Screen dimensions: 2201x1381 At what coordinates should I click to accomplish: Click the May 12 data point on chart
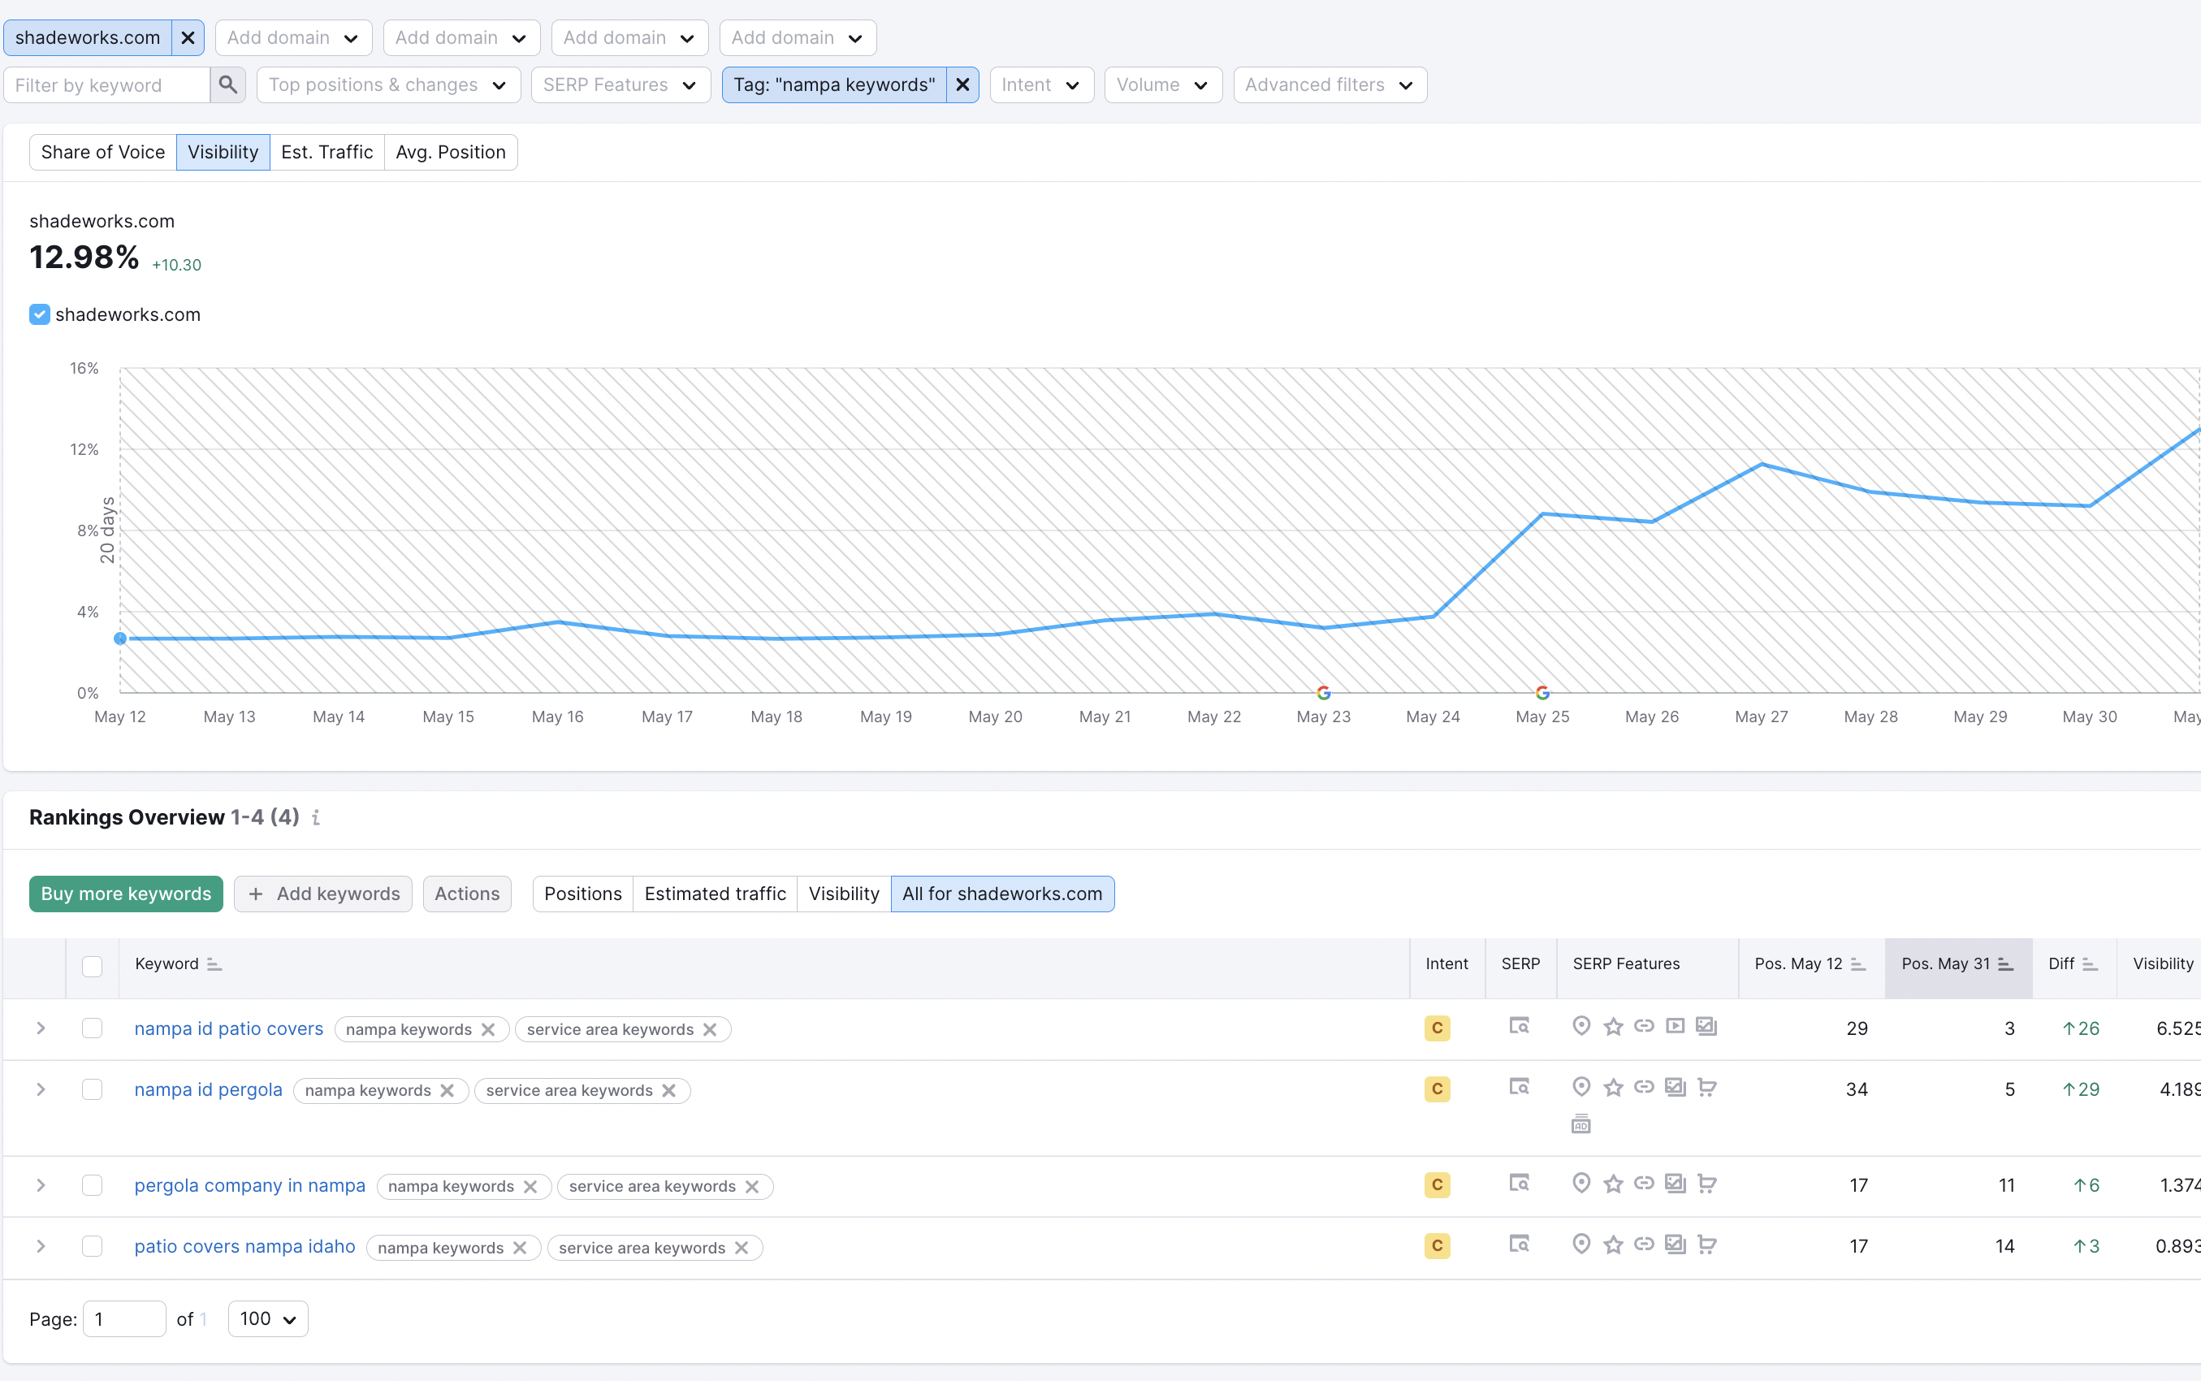click(x=120, y=639)
